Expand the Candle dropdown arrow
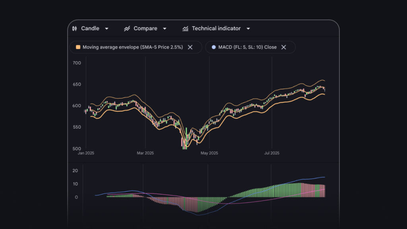This screenshot has height=229, width=407. coord(107,29)
